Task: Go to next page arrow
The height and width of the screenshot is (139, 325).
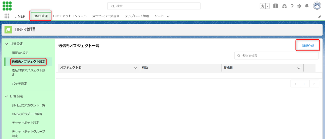Action: tap(314, 84)
